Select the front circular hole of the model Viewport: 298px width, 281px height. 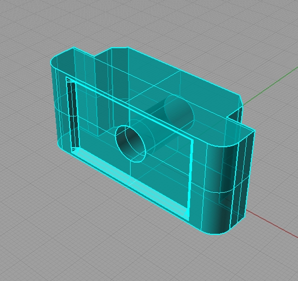[131, 144]
